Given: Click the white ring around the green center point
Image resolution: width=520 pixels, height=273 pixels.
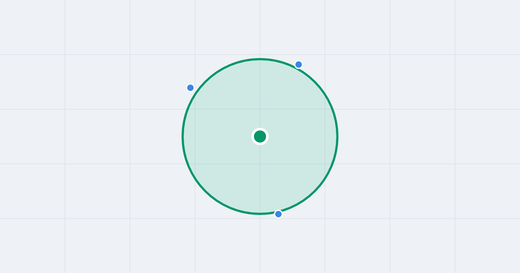Looking at the screenshot, I should click(260, 129).
